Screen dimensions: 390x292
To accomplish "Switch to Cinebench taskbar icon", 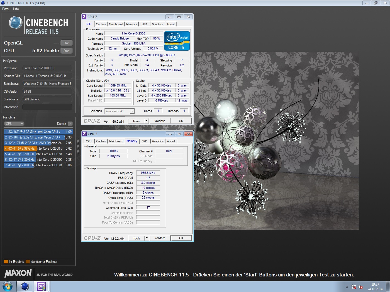I will [25, 286].
